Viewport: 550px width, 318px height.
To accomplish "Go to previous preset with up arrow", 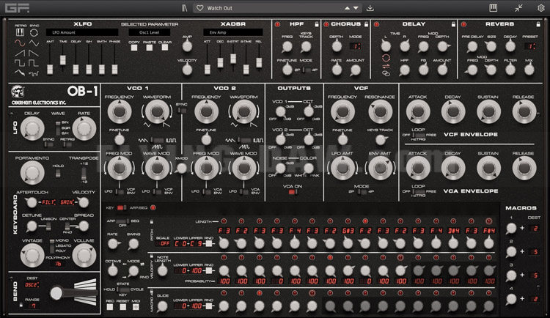I will pos(348,8).
